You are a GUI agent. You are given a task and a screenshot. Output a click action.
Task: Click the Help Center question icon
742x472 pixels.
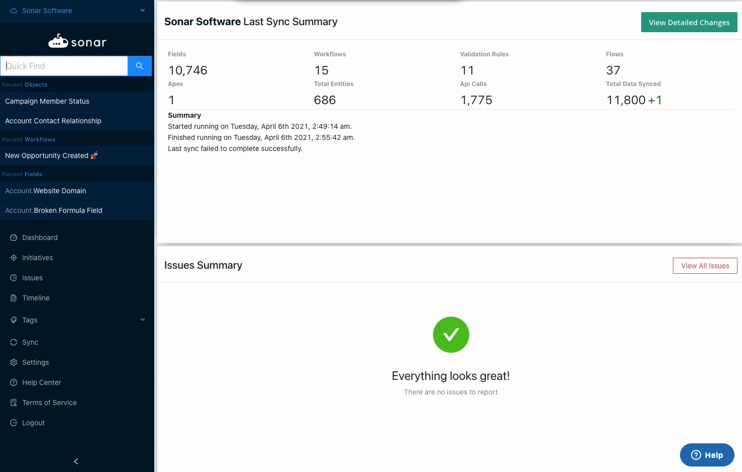[14, 382]
